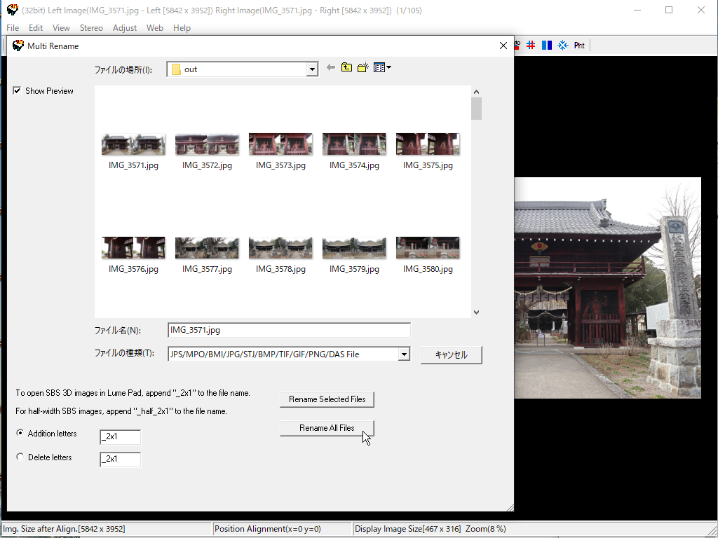718x538 pixels.
Task: Click the file list scroll up arrow
Action: click(x=476, y=92)
